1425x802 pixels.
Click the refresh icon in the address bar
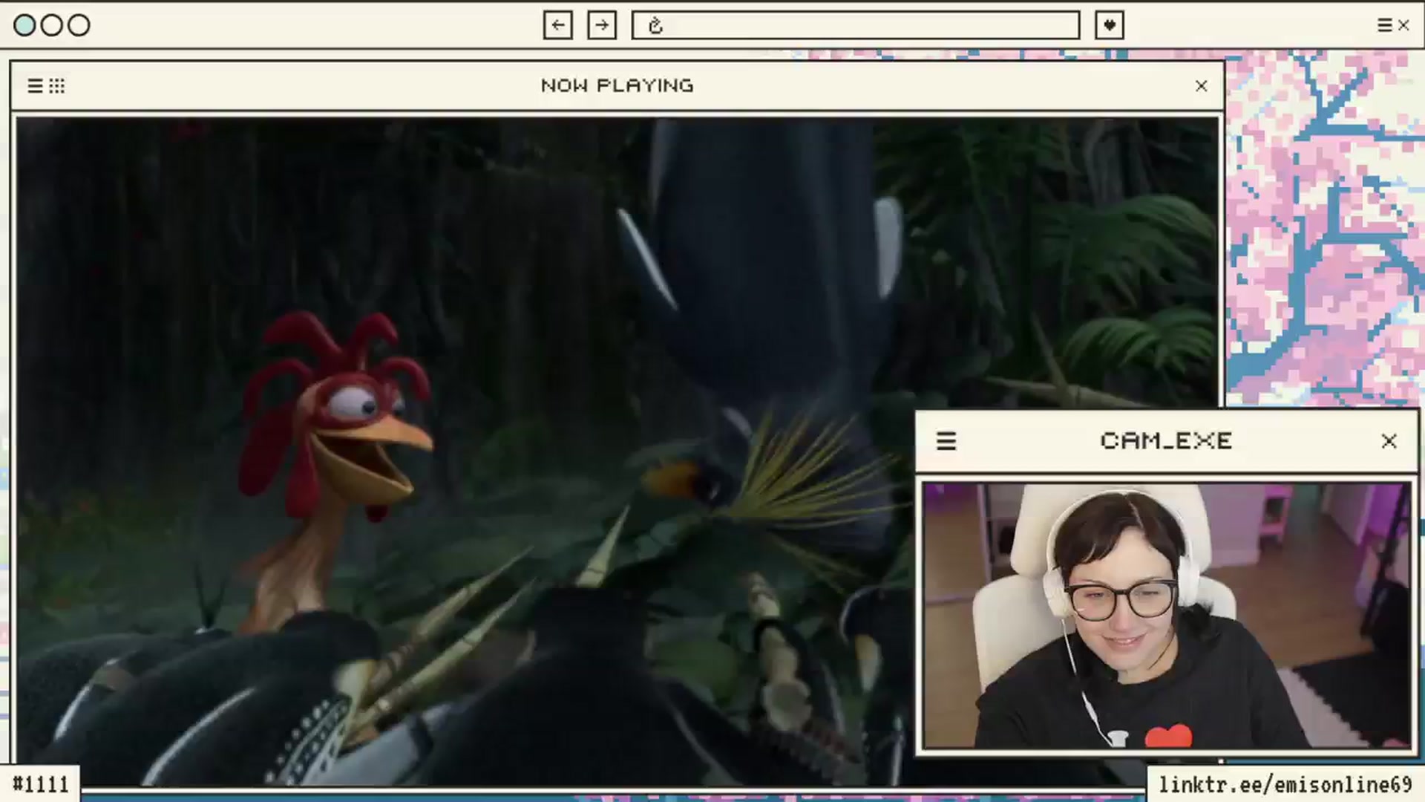(655, 26)
